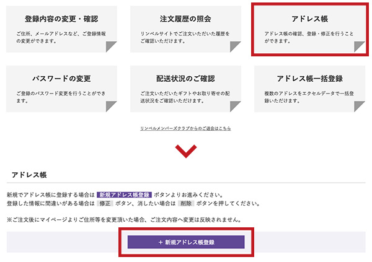
Task: Click folded corner icon on パスワードの変更 card
Action: point(110,107)
